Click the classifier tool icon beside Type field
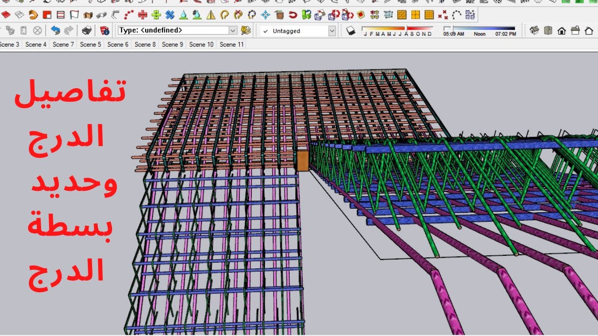Screen dimensions: 598x336 click(x=246, y=30)
